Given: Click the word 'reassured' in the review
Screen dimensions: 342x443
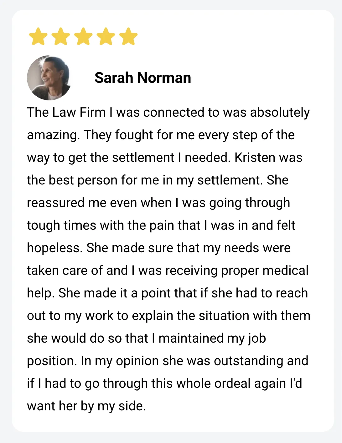Looking at the screenshot, I should 56,203.
